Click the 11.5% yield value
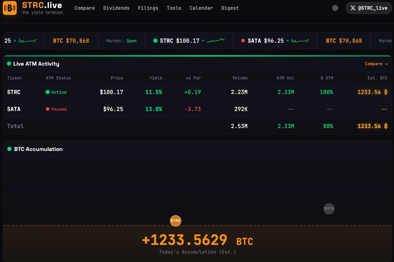Image resolution: width=394 pixels, height=262 pixels. coord(154,92)
